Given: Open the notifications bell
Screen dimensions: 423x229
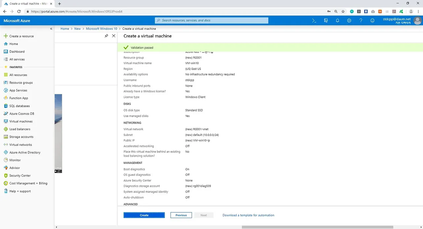Looking at the screenshot, I should [x=337, y=20].
